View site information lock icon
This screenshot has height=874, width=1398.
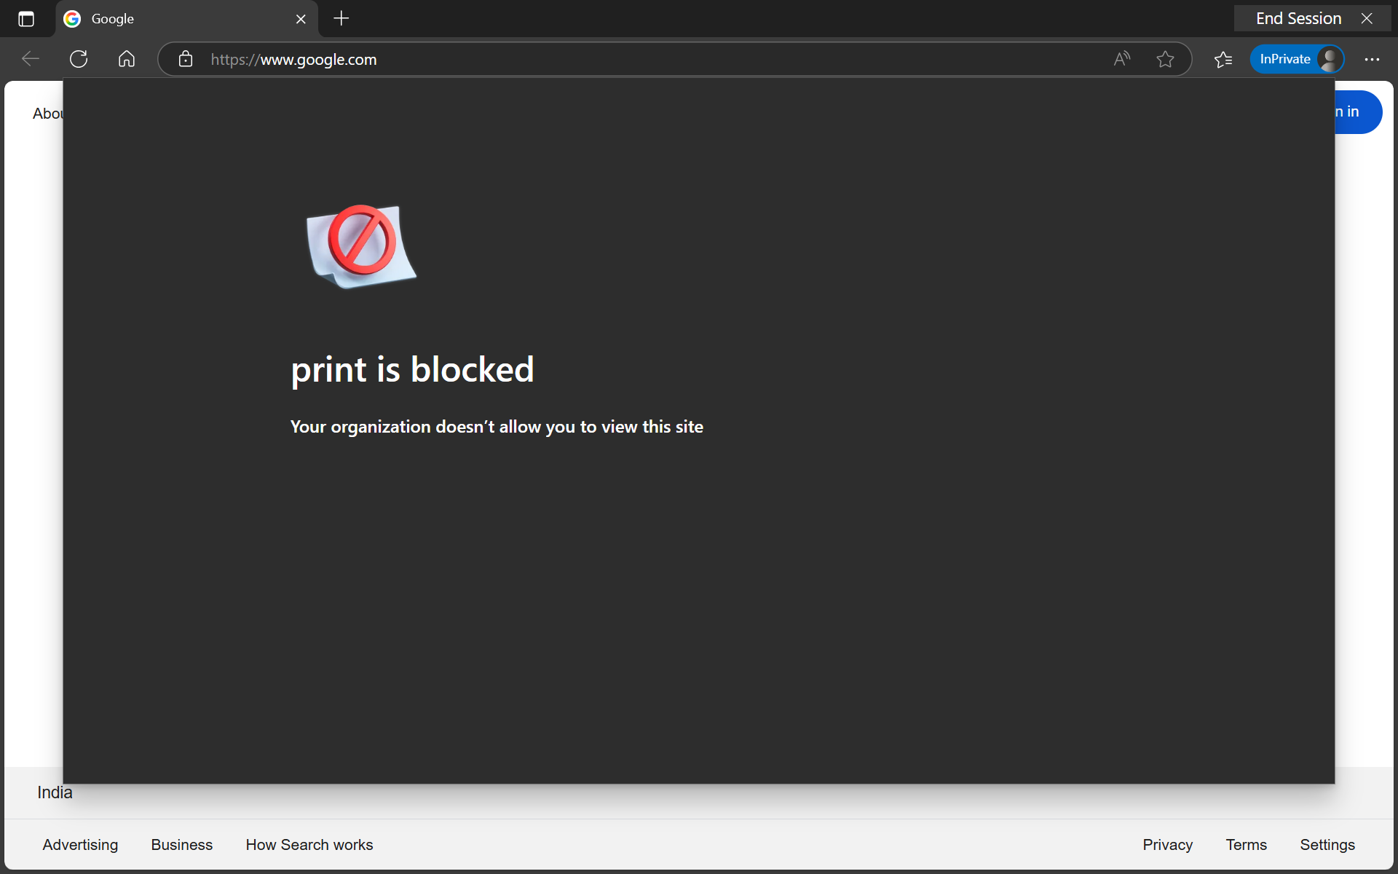[x=186, y=59]
